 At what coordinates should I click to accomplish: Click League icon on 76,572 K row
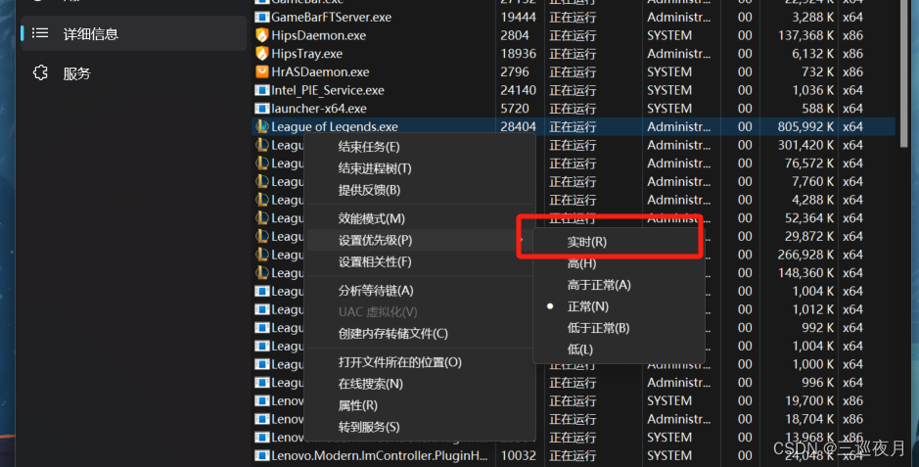pos(262,163)
